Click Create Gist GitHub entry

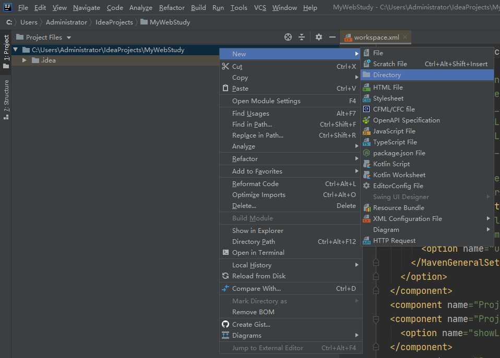coord(251,325)
